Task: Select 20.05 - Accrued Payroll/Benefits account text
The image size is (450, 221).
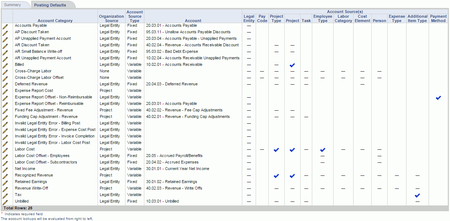Action: tap(174, 156)
